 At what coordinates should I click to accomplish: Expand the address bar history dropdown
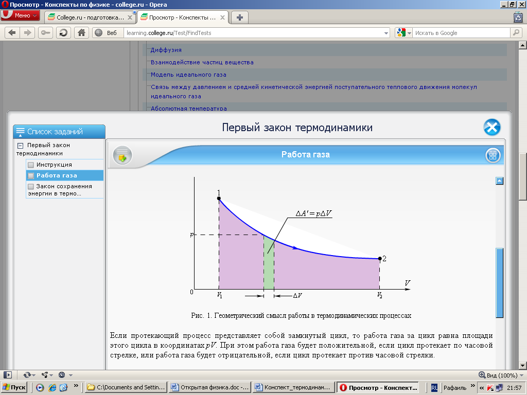[386, 33]
